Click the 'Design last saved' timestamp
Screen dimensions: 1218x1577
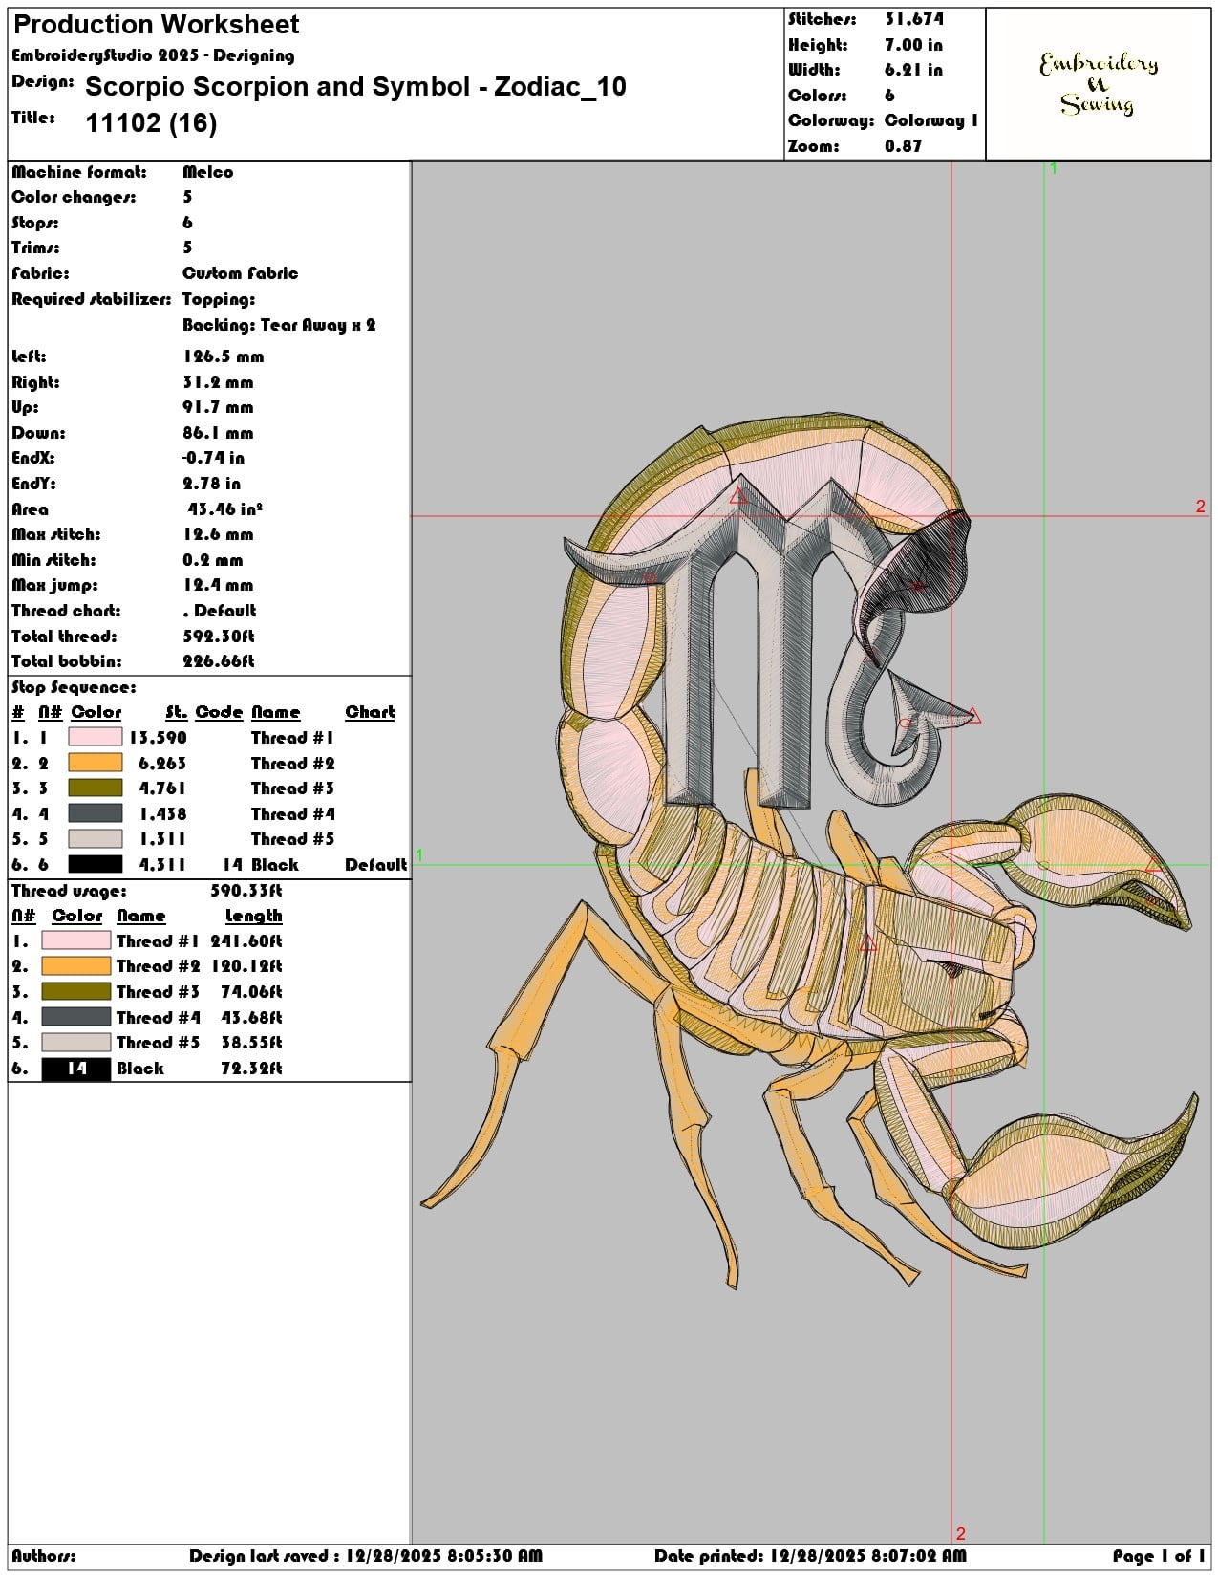365,1556
